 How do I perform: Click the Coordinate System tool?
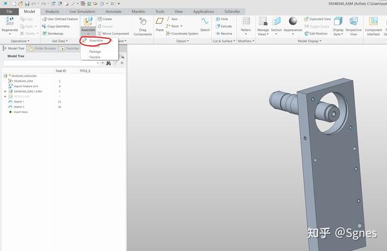(182, 34)
